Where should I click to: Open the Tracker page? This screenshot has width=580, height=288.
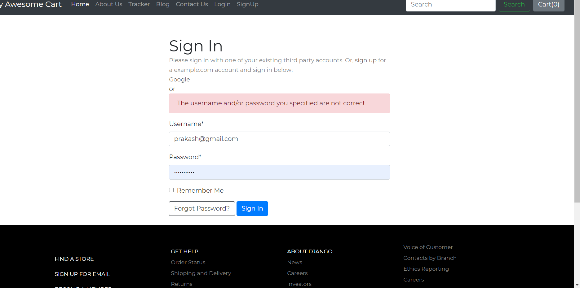[139, 4]
